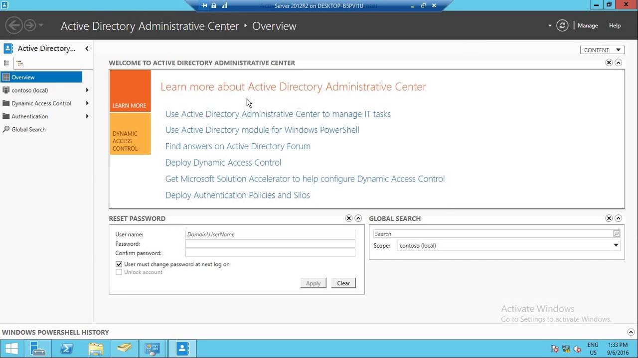Open 'Use Active Directory Administrative Center to manage IT tasks'
This screenshot has height=358, width=638.
[278, 114]
